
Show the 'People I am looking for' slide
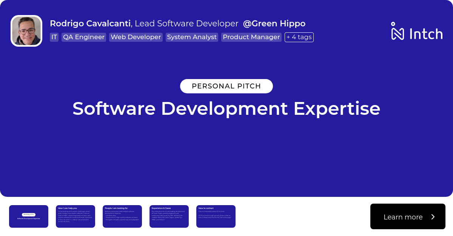122,216
